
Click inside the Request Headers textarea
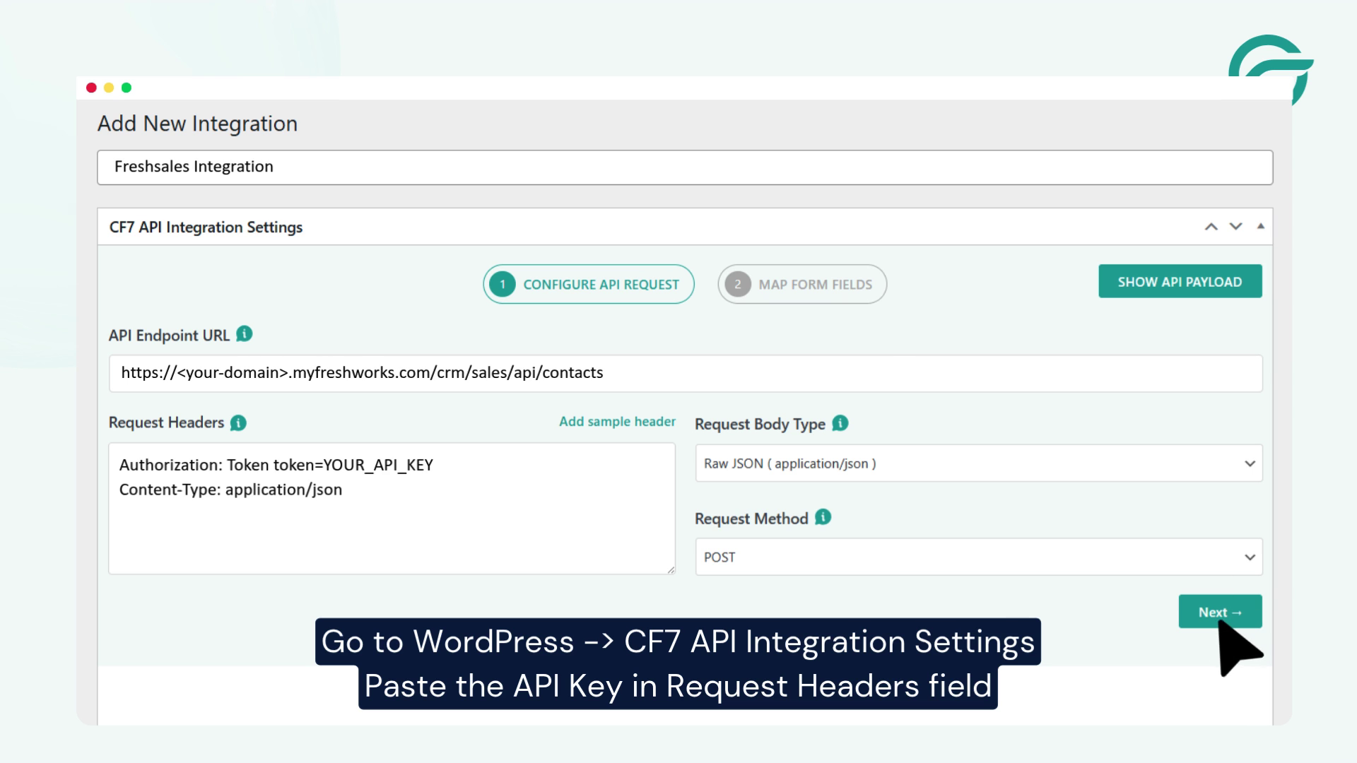[392, 509]
